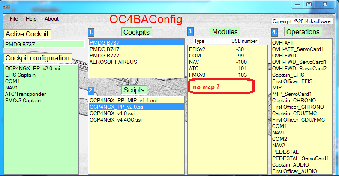Open the Help menu

[31, 19]
